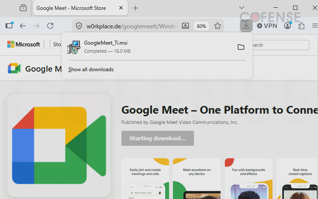Maximize the browser window

[x=295, y=8]
